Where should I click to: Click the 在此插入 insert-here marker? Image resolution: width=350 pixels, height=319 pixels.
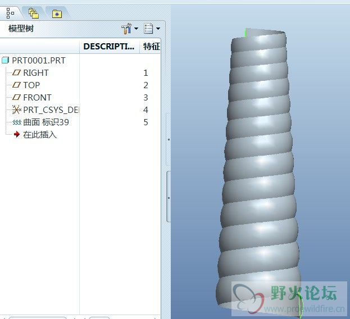(x=40, y=135)
